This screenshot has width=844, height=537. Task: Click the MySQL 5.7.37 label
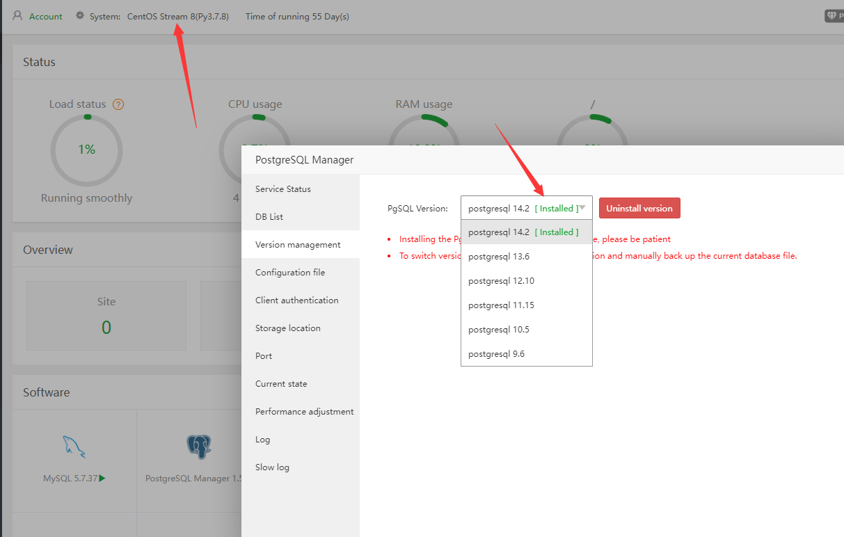coord(70,479)
